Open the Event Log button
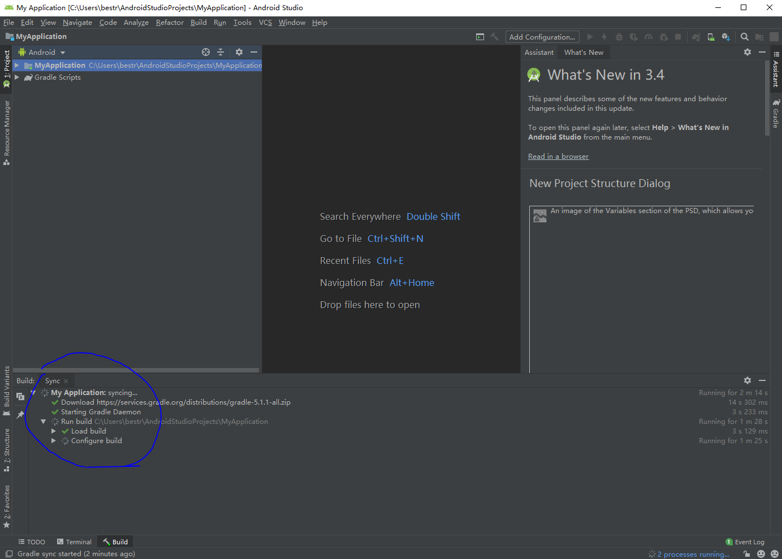782x559 pixels. (x=745, y=541)
